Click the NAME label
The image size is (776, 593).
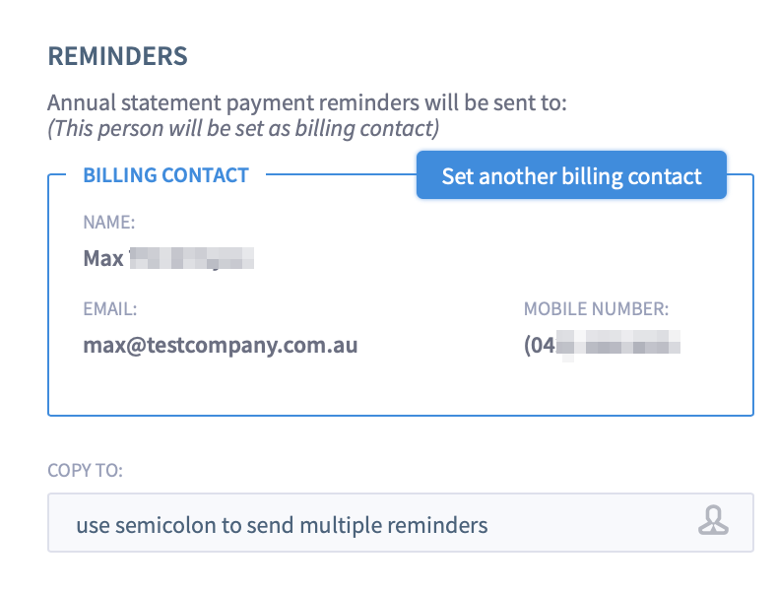(108, 223)
